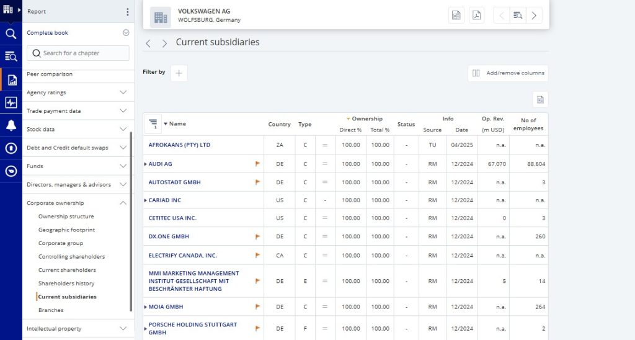Open the hierarchy level icon in table header
This screenshot has height=340, width=635.
(153, 123)
